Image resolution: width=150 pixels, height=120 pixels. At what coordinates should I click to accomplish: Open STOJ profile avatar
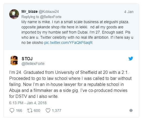pyautogui.click(x=14, y=61)
